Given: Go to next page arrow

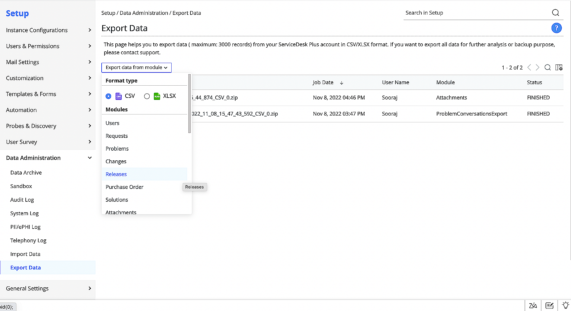Looking at the screenshot, I should point(537,67).
